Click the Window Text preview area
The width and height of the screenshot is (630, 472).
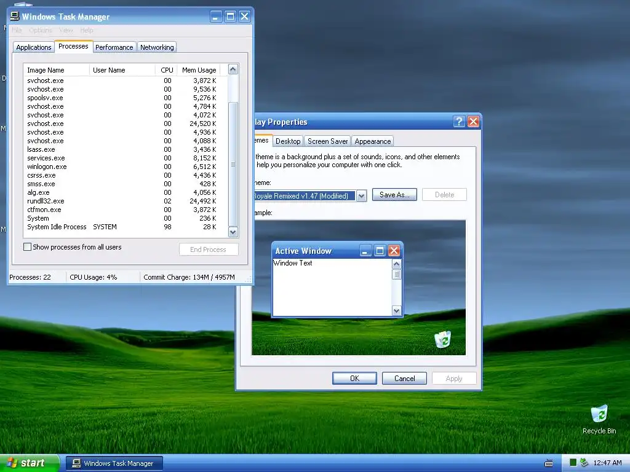coord(332,287)
